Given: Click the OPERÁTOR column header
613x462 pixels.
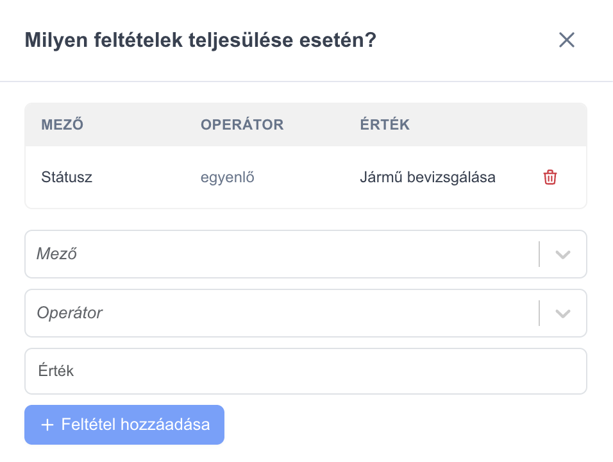Looking at the screenshot, I should coord(242,124).
